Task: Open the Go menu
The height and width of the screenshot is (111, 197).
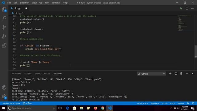Action: click(41, 3)
